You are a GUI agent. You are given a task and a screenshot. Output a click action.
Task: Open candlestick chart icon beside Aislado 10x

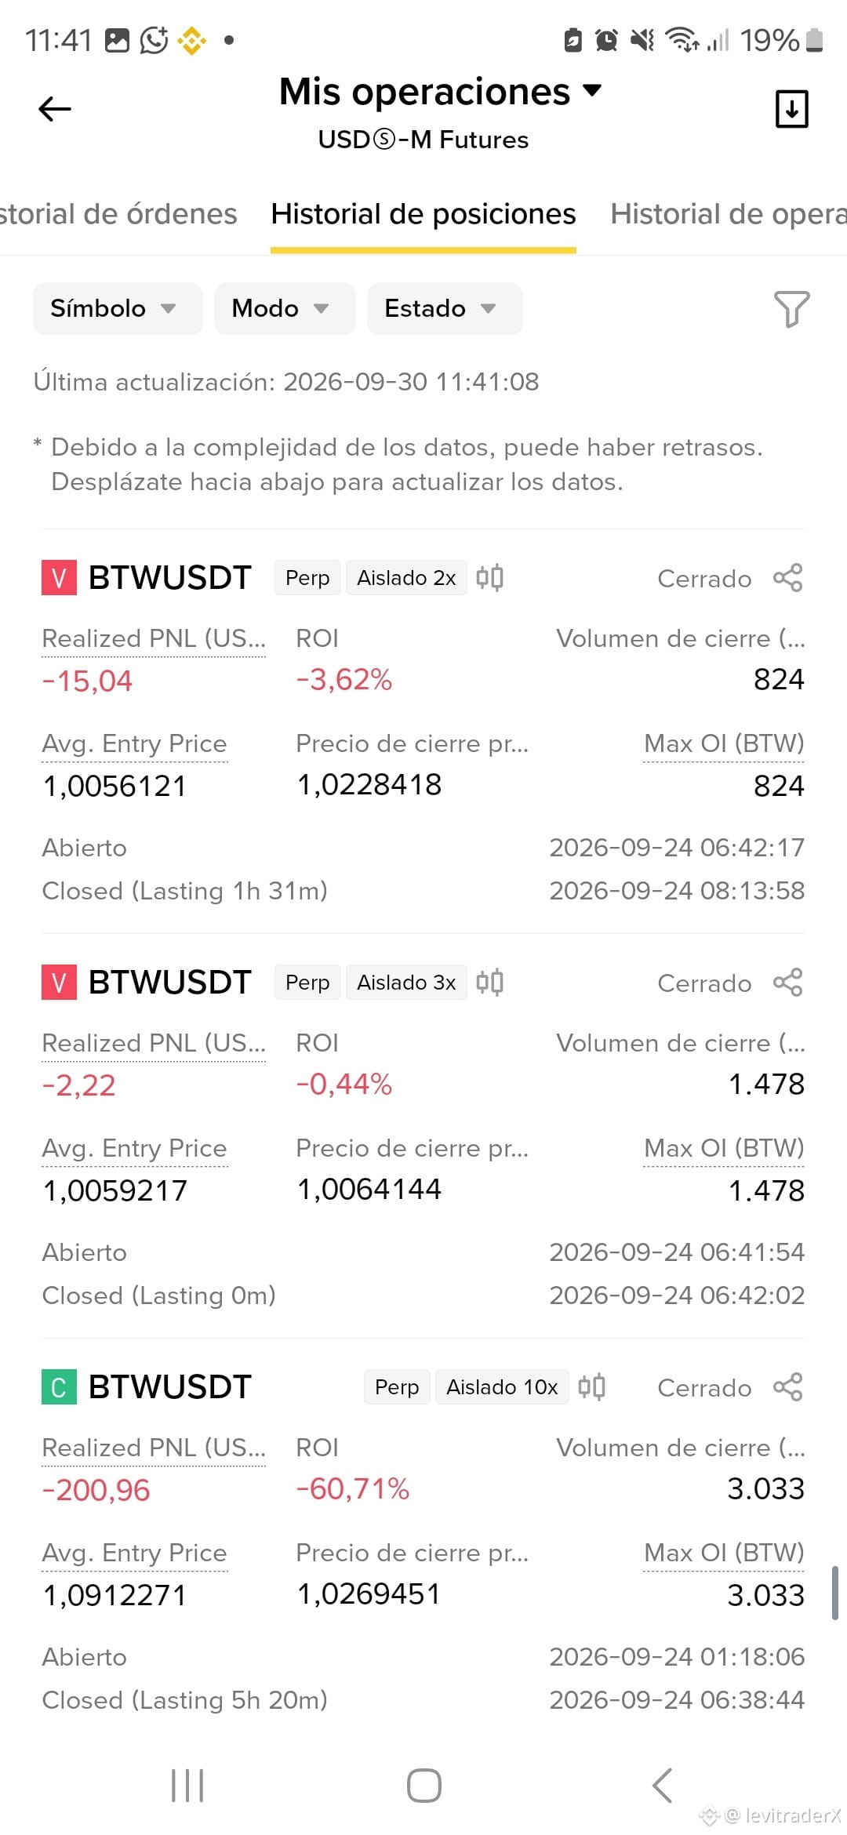591,1387
